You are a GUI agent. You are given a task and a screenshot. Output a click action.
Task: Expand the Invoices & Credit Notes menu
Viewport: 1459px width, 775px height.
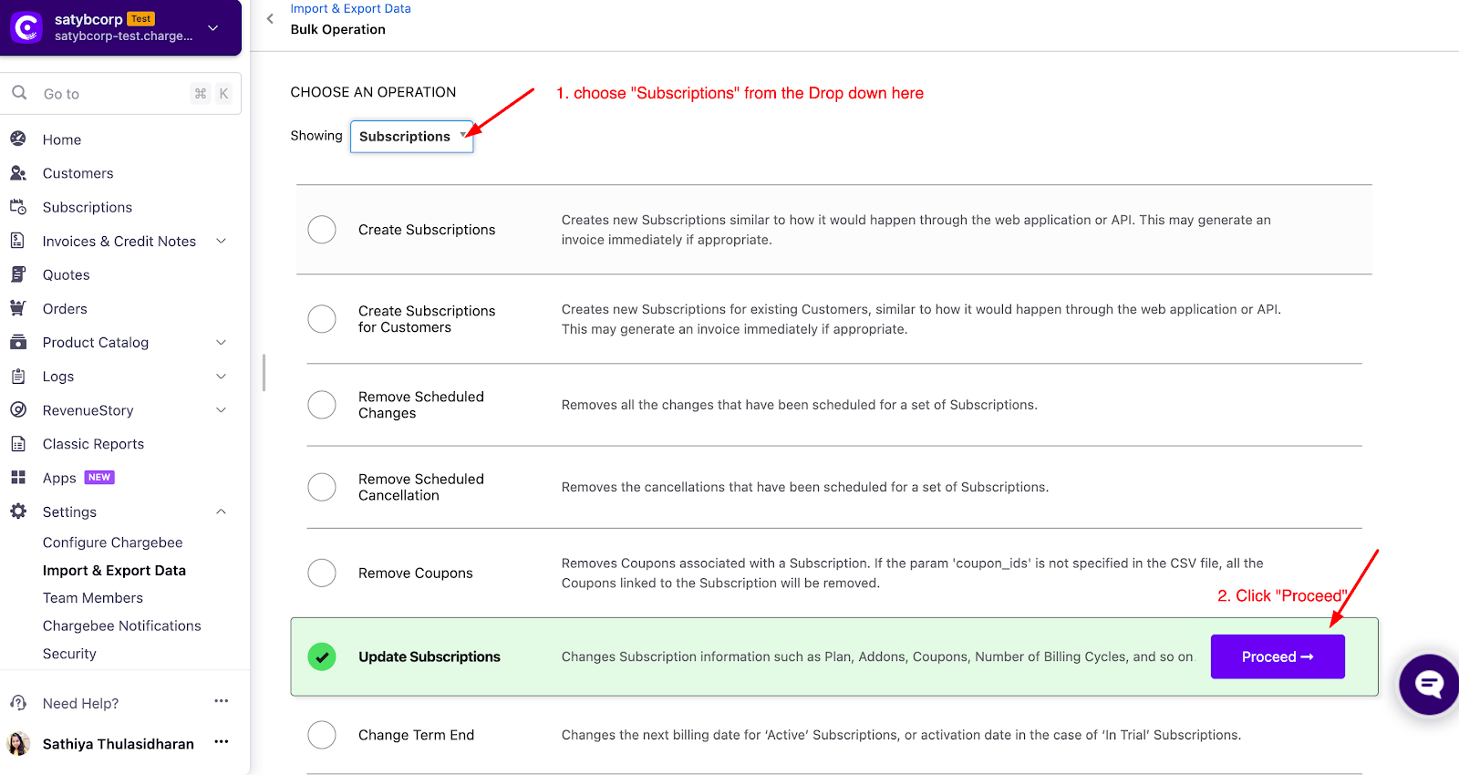click(221, 241)
